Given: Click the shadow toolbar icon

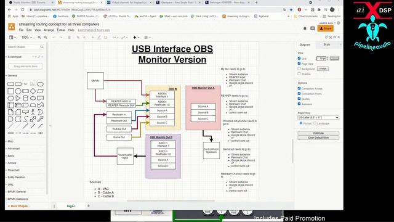Looking at the screenshot, I should click(105, 37).
